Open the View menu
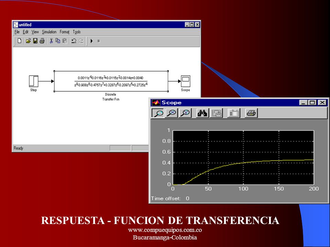This screenshot has width=330, height=247. pos(35,32)
